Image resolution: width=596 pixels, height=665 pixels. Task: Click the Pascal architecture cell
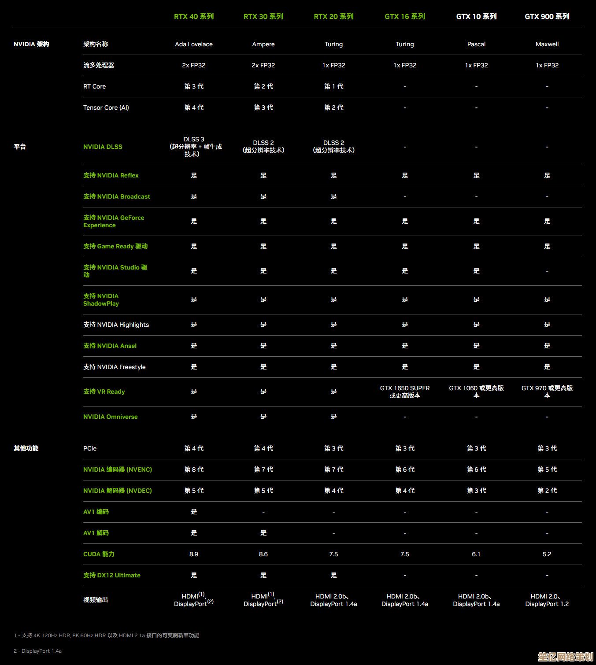(x=476, y=44)
